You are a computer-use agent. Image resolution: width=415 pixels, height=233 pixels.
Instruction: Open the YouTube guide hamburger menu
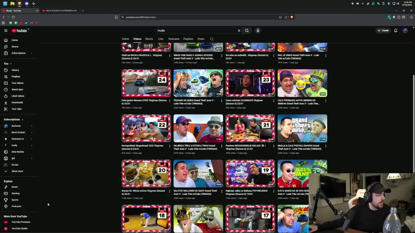[6, 30]
